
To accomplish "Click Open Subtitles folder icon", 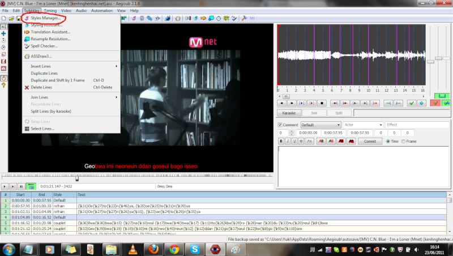I will 11,18.
